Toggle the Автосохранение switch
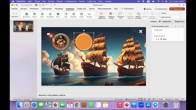This screenshot has height=110, width=196. pos(36,5)
